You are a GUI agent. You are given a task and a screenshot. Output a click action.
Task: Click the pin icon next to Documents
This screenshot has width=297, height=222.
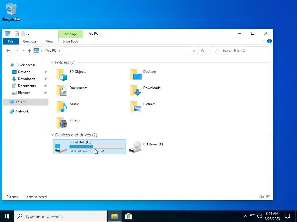(x=46, y=86)
